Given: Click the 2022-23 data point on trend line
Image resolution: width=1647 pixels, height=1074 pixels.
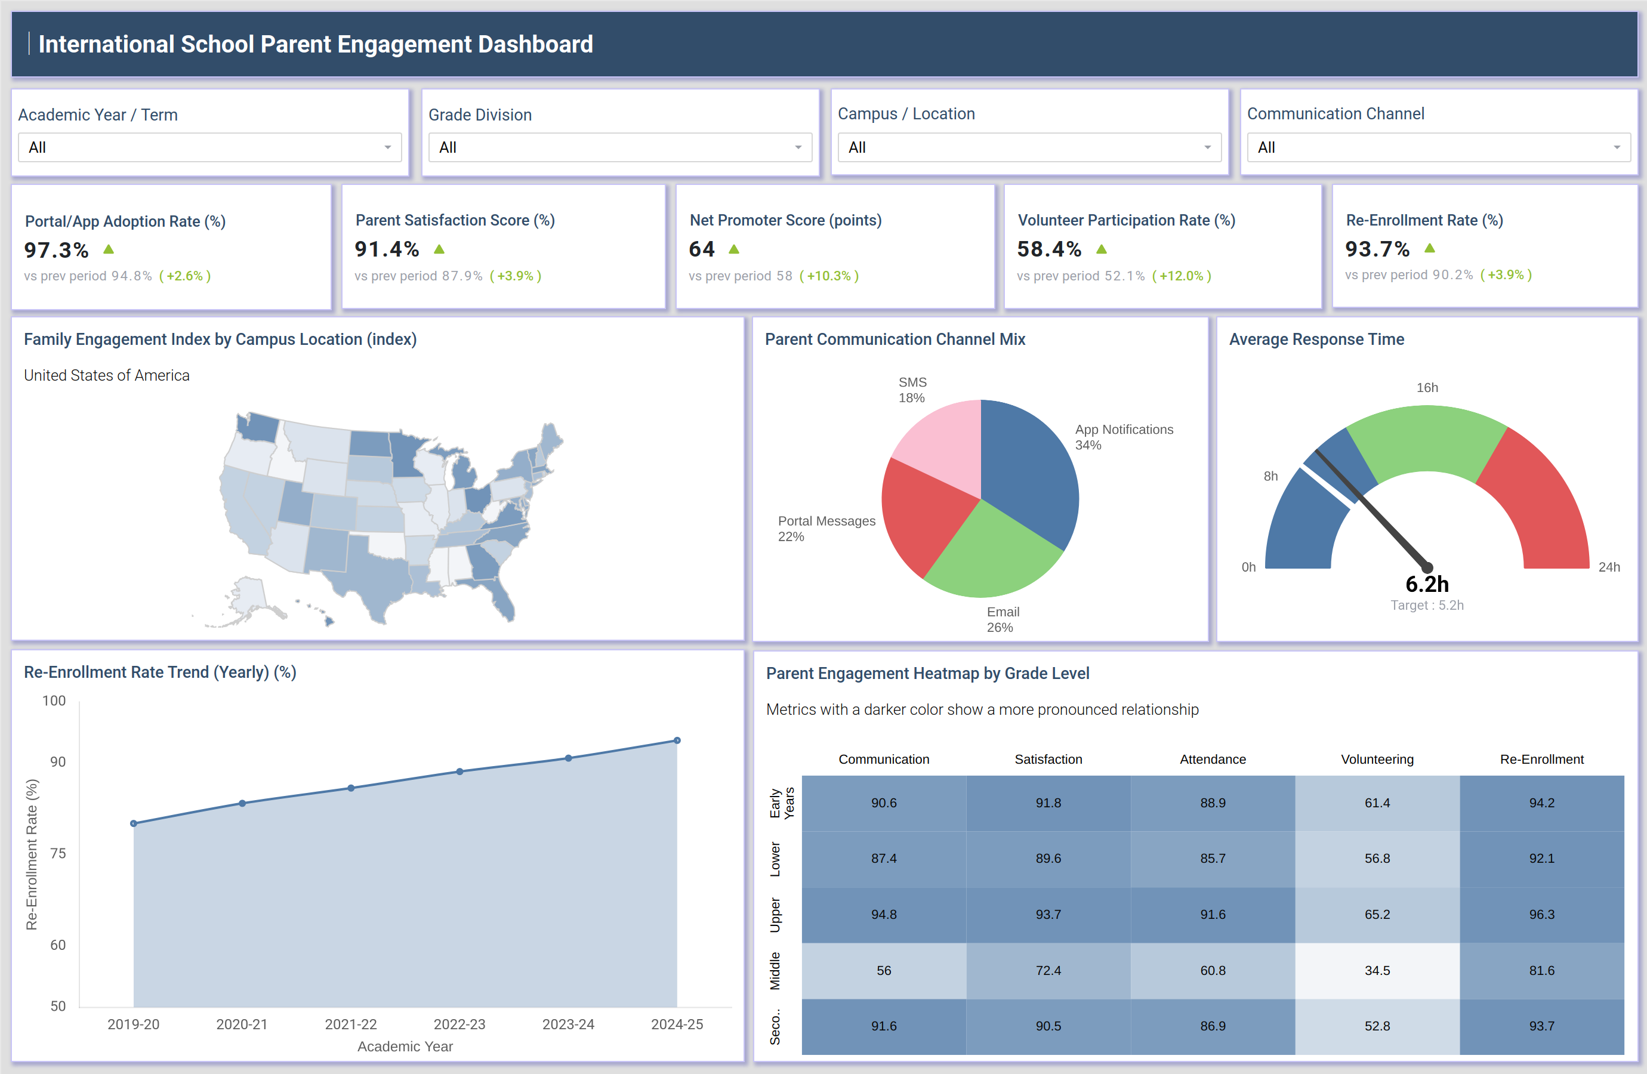Looking at the screenshot, I should (x=459, y=771).
